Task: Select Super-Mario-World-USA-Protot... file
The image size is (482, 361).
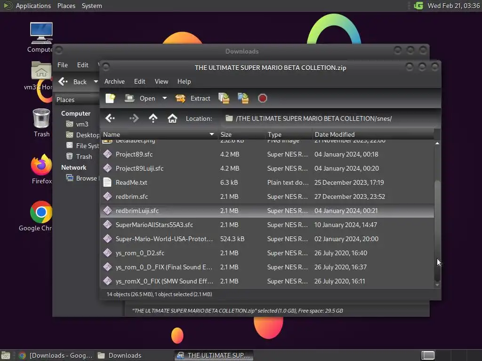Action: coord(267,239)
